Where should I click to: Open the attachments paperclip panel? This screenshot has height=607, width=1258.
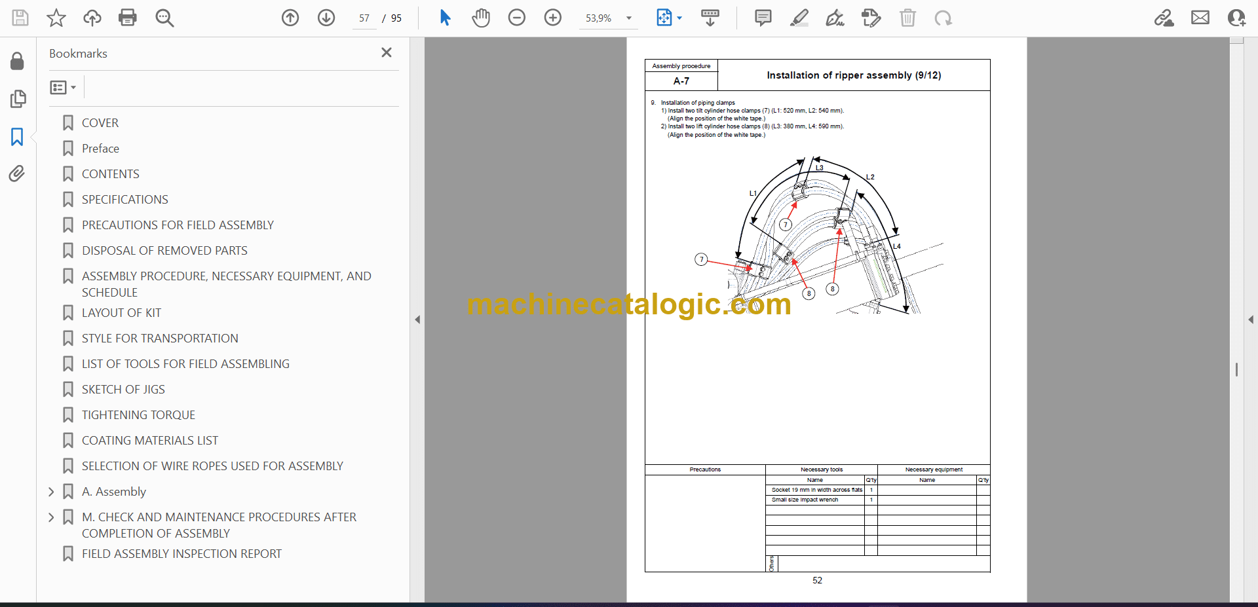click(18, 174)
